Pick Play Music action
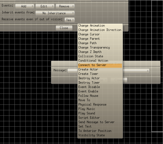The image size is (163, 144). coord(100,109)
